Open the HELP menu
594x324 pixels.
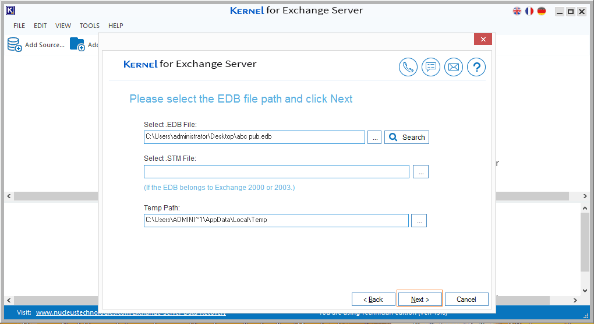coord(115,26)
